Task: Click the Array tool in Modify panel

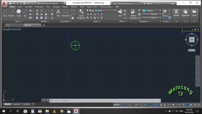Action: point(46,18)
